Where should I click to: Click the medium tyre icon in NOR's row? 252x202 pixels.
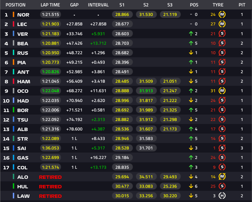[222, 15]
